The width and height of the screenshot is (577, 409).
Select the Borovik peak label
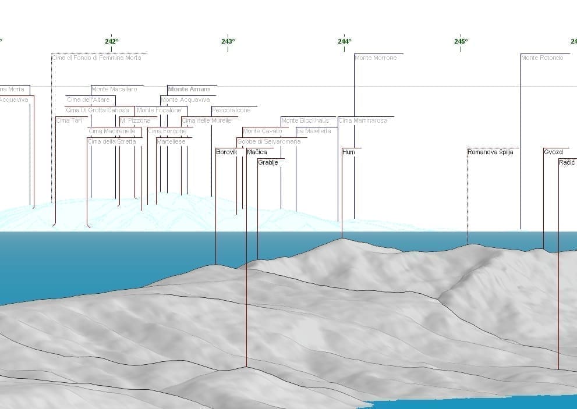click(x=226, y=152)
